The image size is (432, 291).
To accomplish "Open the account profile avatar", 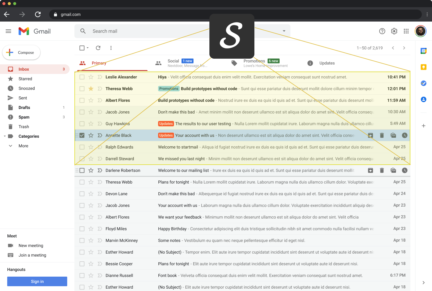I will click(421, 31).
